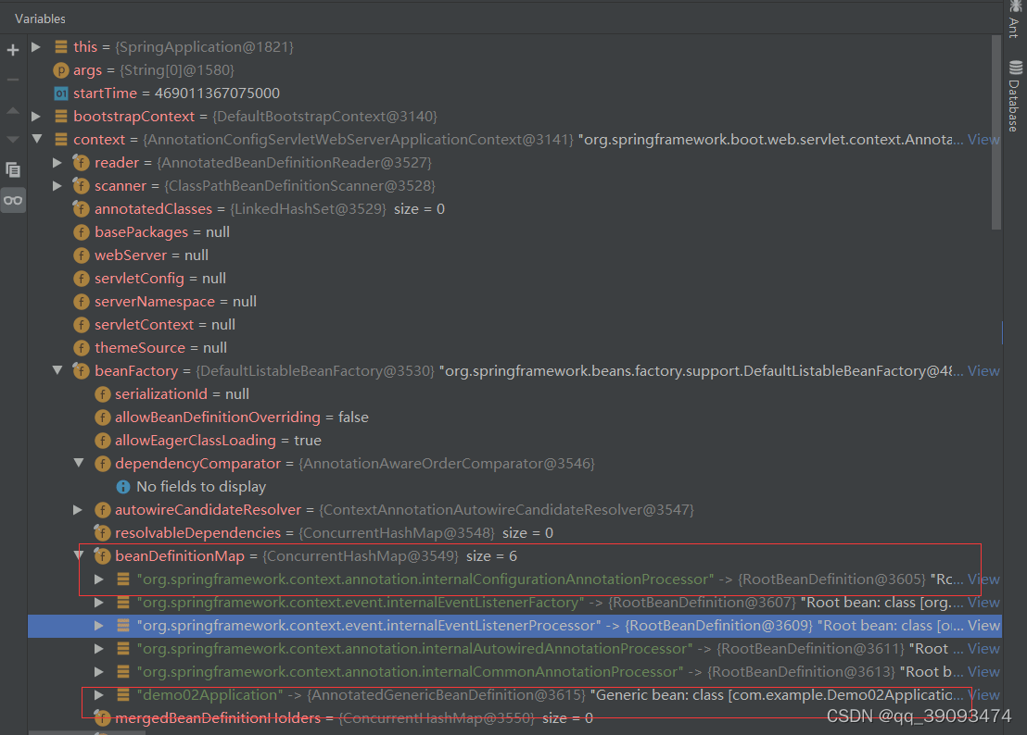This screenshot has width=1027, height=735.
Task: Open the Ant tool window tab
Action: [x=1014, y=20]
